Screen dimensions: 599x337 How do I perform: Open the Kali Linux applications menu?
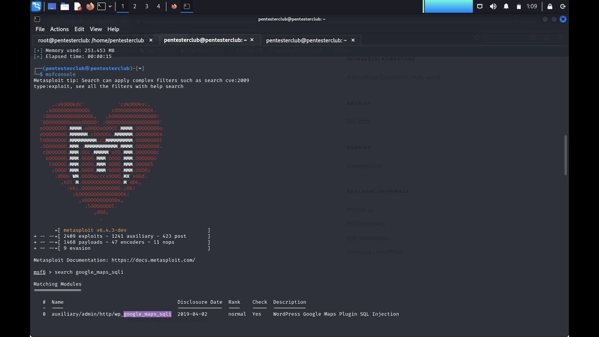(37, 6)
